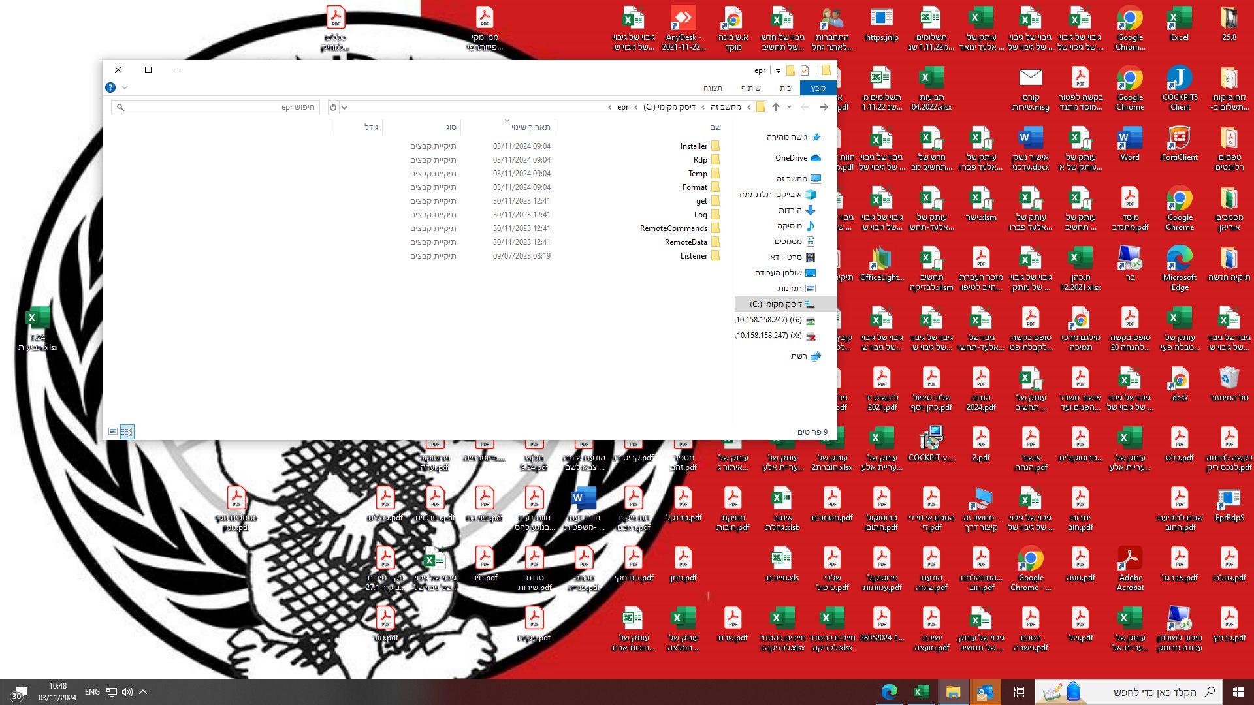Select the 2.pdf desktop file
Viewport: 1254px width, 705px height.
pos(981,444)
